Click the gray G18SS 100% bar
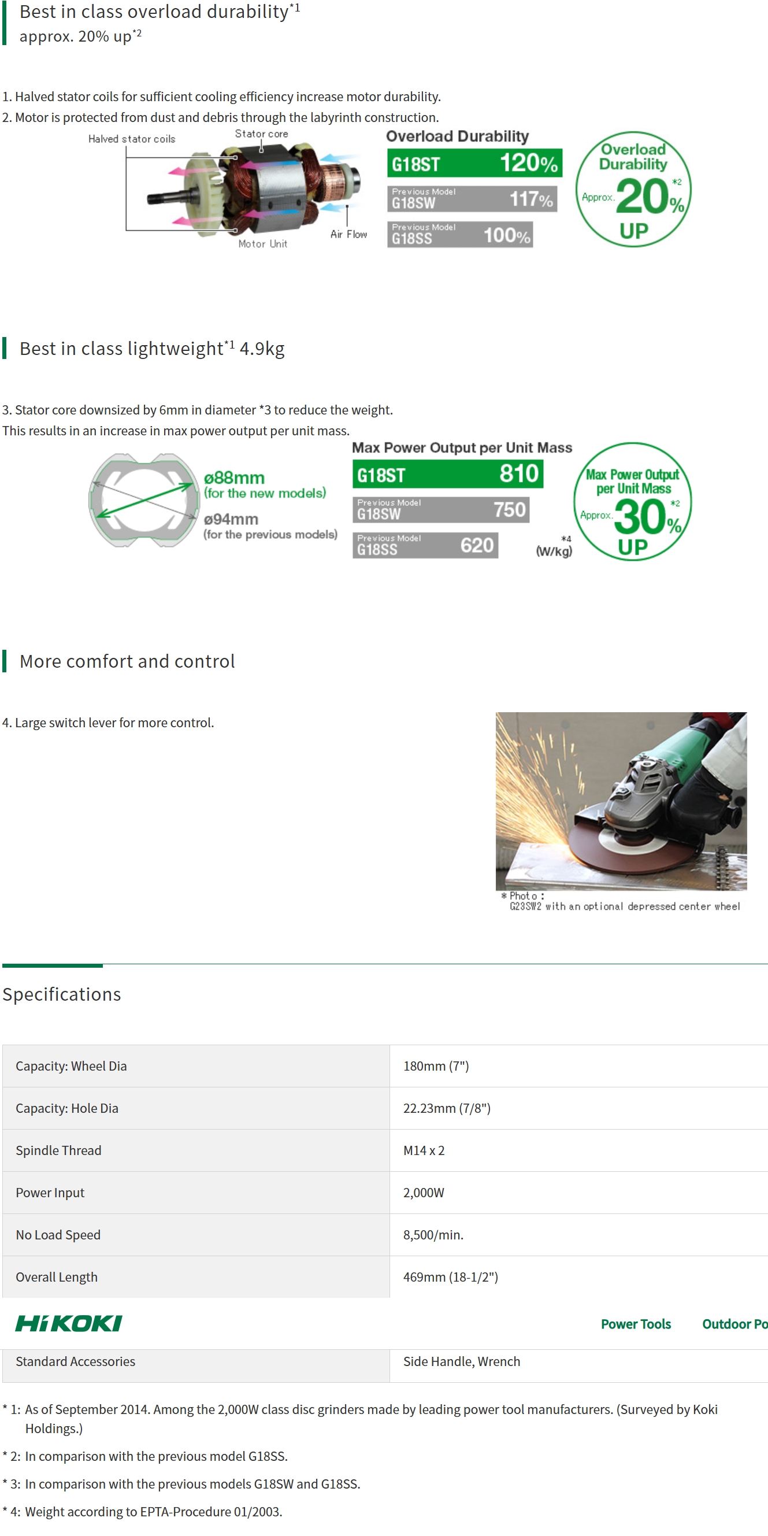The image size is (768, 1536). pyautogui.click(x=459, y=234)
